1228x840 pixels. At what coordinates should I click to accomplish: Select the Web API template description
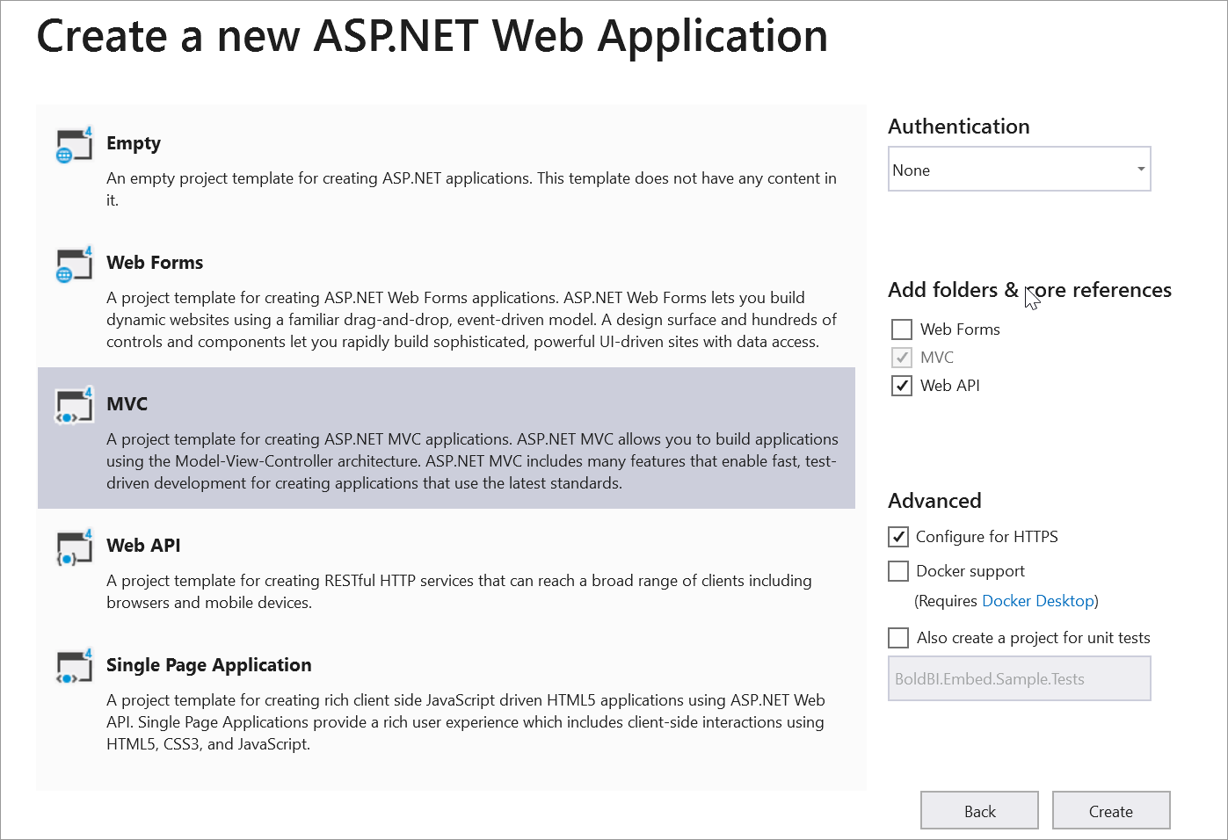coord(459,591)
